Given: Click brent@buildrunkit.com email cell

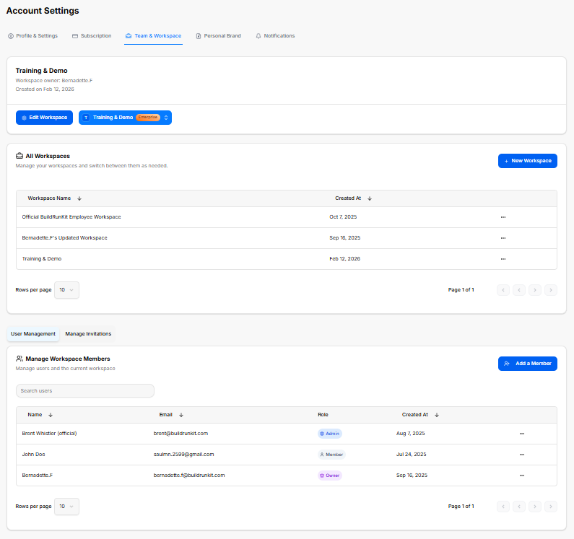Looking at the screenshot, I should pos(181,433).
